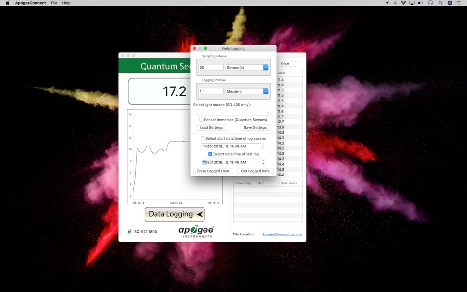467x292 pixels.
Task: Toggle the Sensor Immersed checkbox
Action: coord(202,120)
